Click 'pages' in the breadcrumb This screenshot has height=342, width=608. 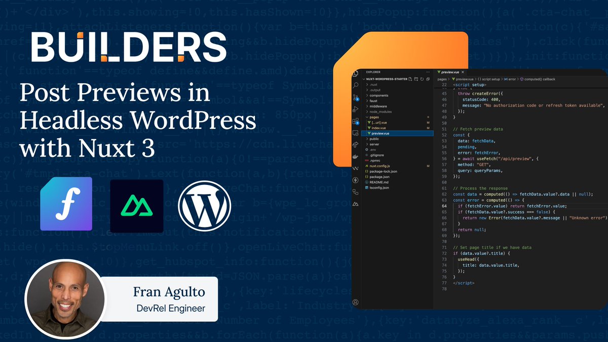tap(442, 79)
